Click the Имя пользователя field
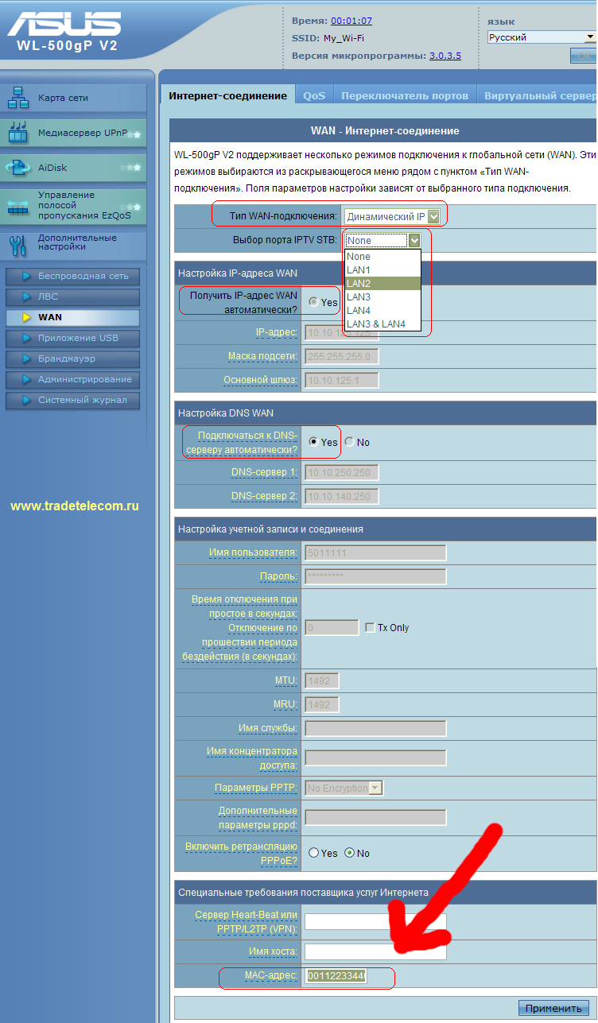The image size is (598, 1023). coord(375,553)
